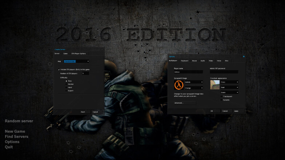
Task: Switch to Video tab in Options
Action: tap(211, 61)
